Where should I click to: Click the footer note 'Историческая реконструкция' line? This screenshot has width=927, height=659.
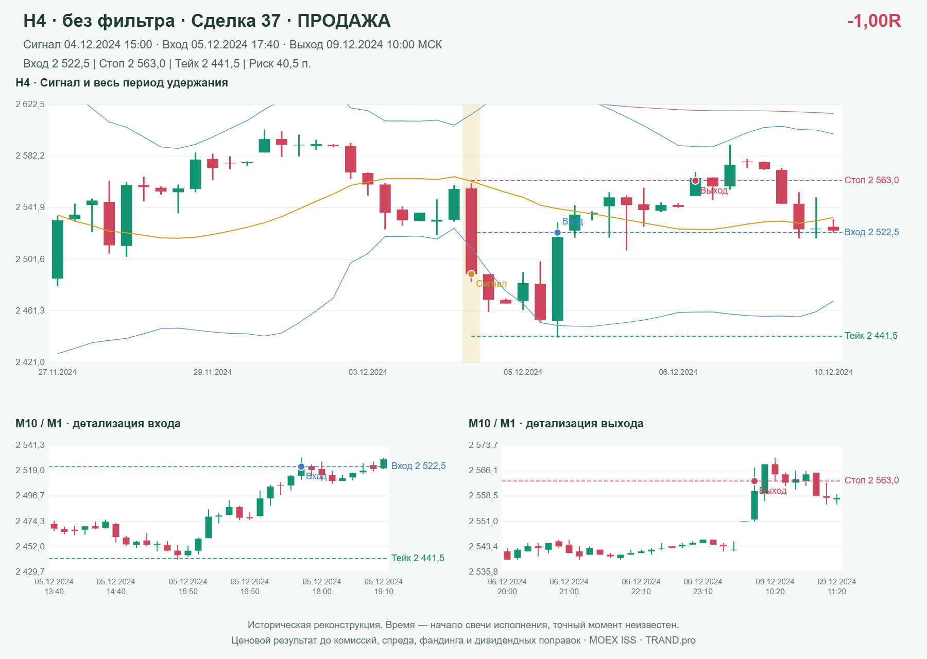[463, 625]
